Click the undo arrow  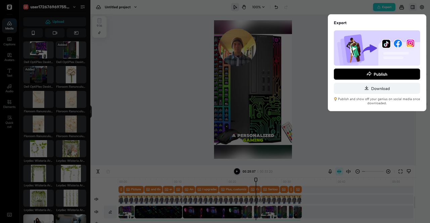tap(276, 7)
